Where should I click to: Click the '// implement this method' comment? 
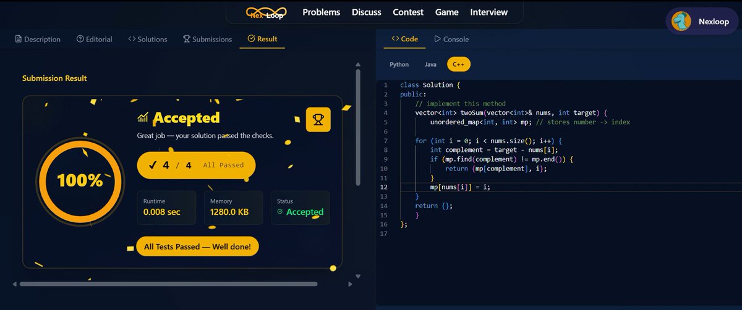pyautogui.click(x=461, y=104)
